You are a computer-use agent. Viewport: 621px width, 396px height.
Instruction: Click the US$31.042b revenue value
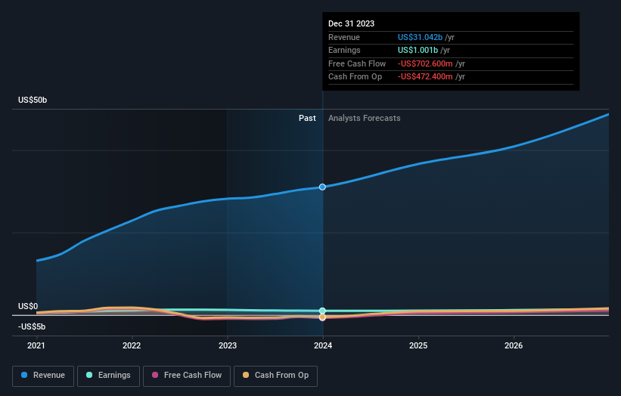420,37
